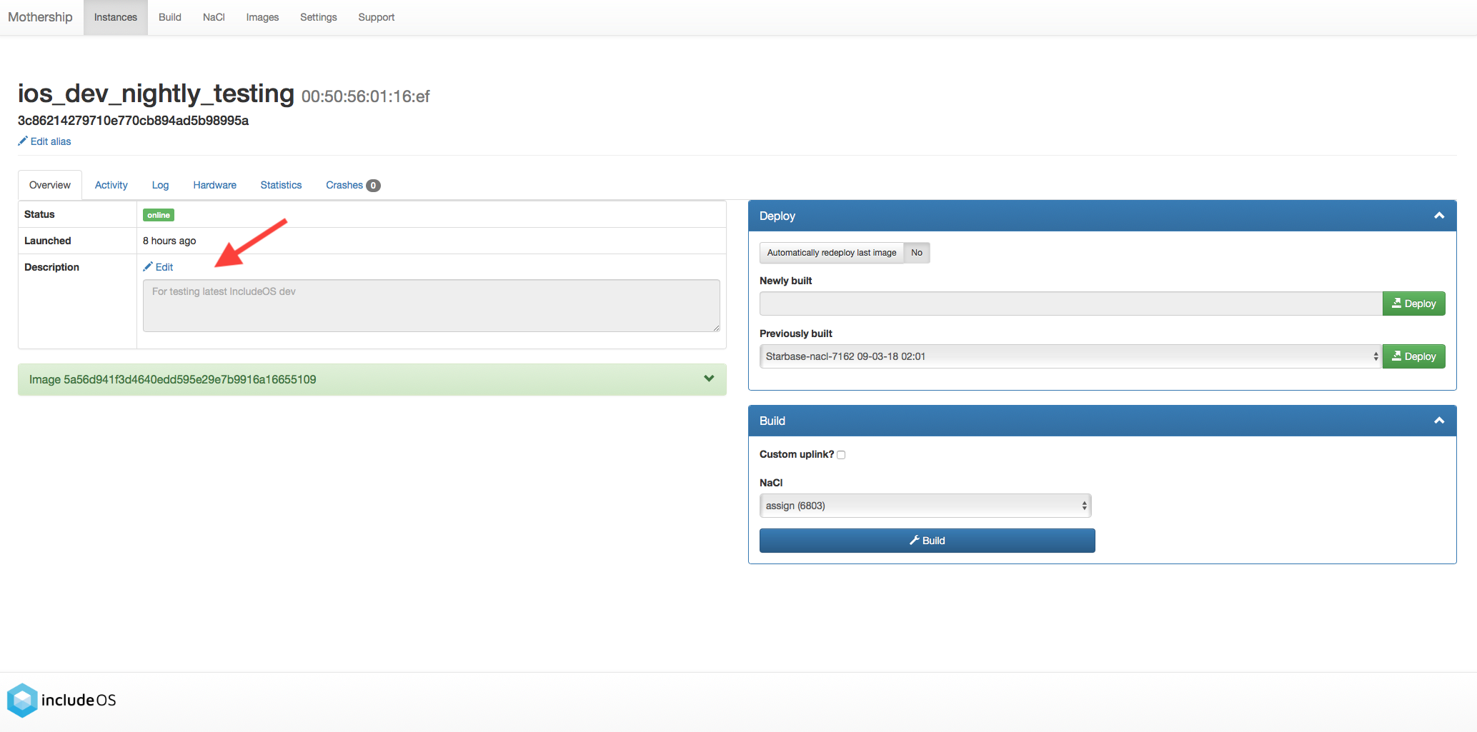Click the Image 5a56d941 panel title
This screenshot has width=1477, height=732.
(x=173, y=379)
